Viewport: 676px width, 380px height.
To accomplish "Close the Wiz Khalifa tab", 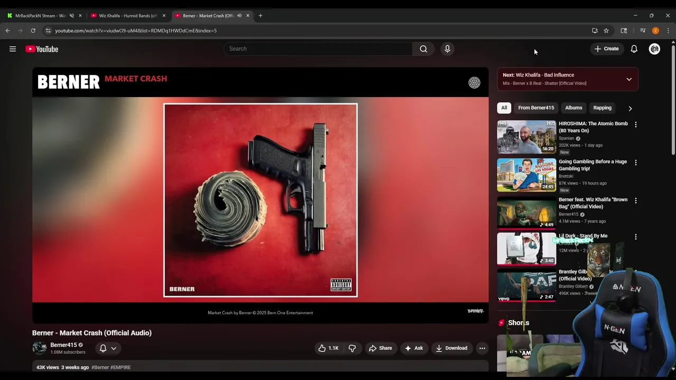I will pyautogui.click(x=164, y=16).
